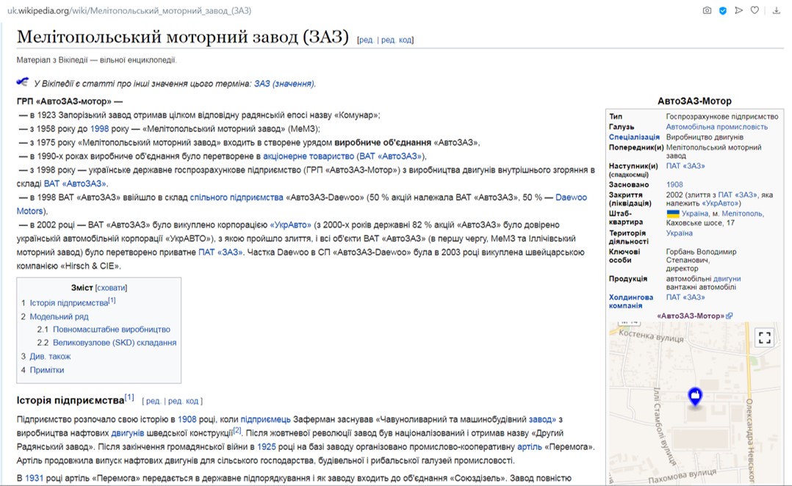Open 'двигуни' link in the Продукція row
Image resolution: width=792 pixels, height=486 pixels.
point(727,278)
